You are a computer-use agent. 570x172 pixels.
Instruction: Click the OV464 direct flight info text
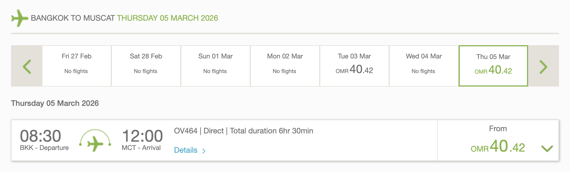point(243,131)
